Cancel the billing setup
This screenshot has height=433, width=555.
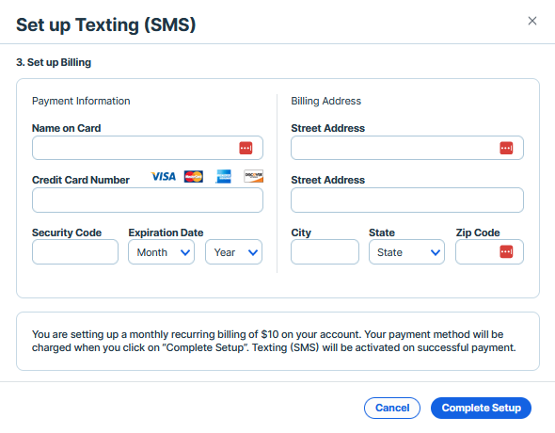click(x=392, y=408)
